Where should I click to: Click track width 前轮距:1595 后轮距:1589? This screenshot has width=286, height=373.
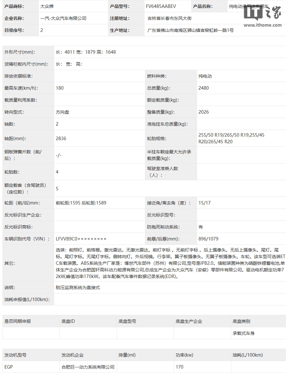pos(81,203)
